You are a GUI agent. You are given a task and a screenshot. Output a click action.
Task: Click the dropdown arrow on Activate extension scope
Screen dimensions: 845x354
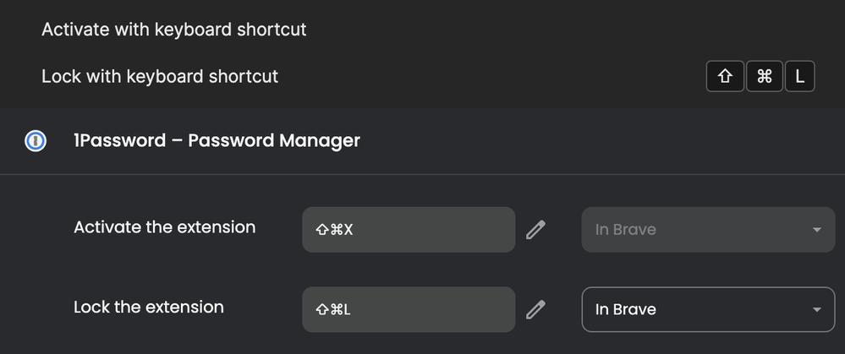click(816, 231)
